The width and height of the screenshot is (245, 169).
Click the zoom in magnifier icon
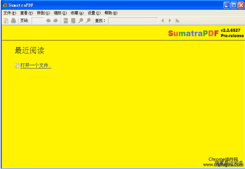click(x=88, y=21)
